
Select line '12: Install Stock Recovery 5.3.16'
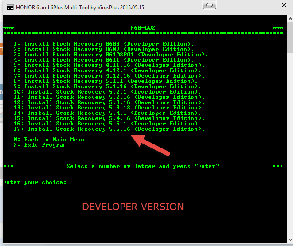(109, 102)
